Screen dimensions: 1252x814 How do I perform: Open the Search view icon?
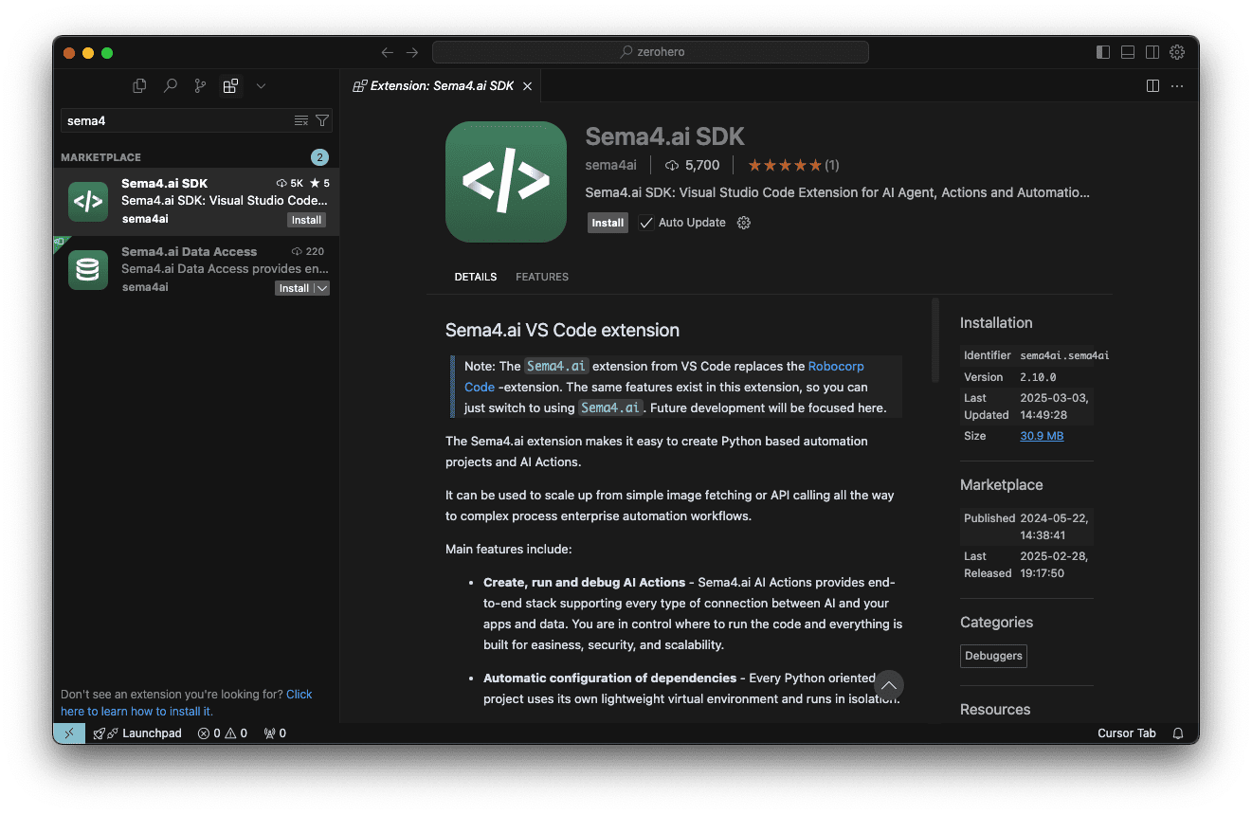click(171, 85)
